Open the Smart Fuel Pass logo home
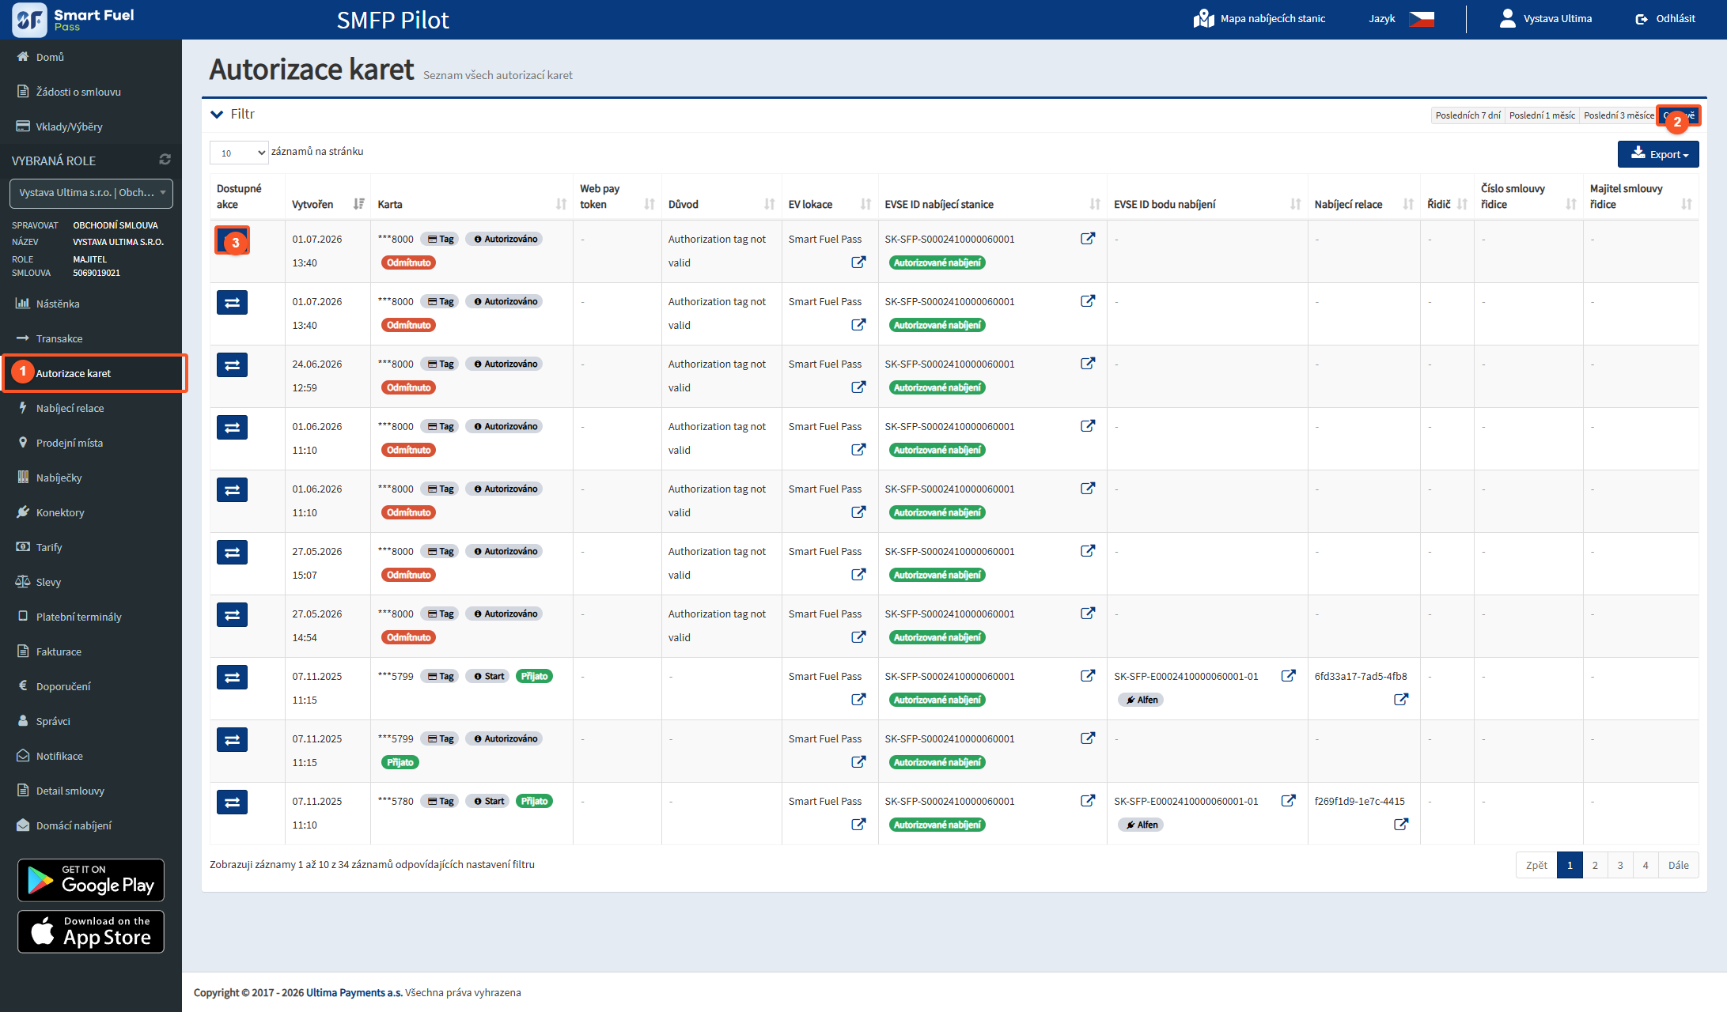This screenshot has height=1012, width=1727. [73, 20]
